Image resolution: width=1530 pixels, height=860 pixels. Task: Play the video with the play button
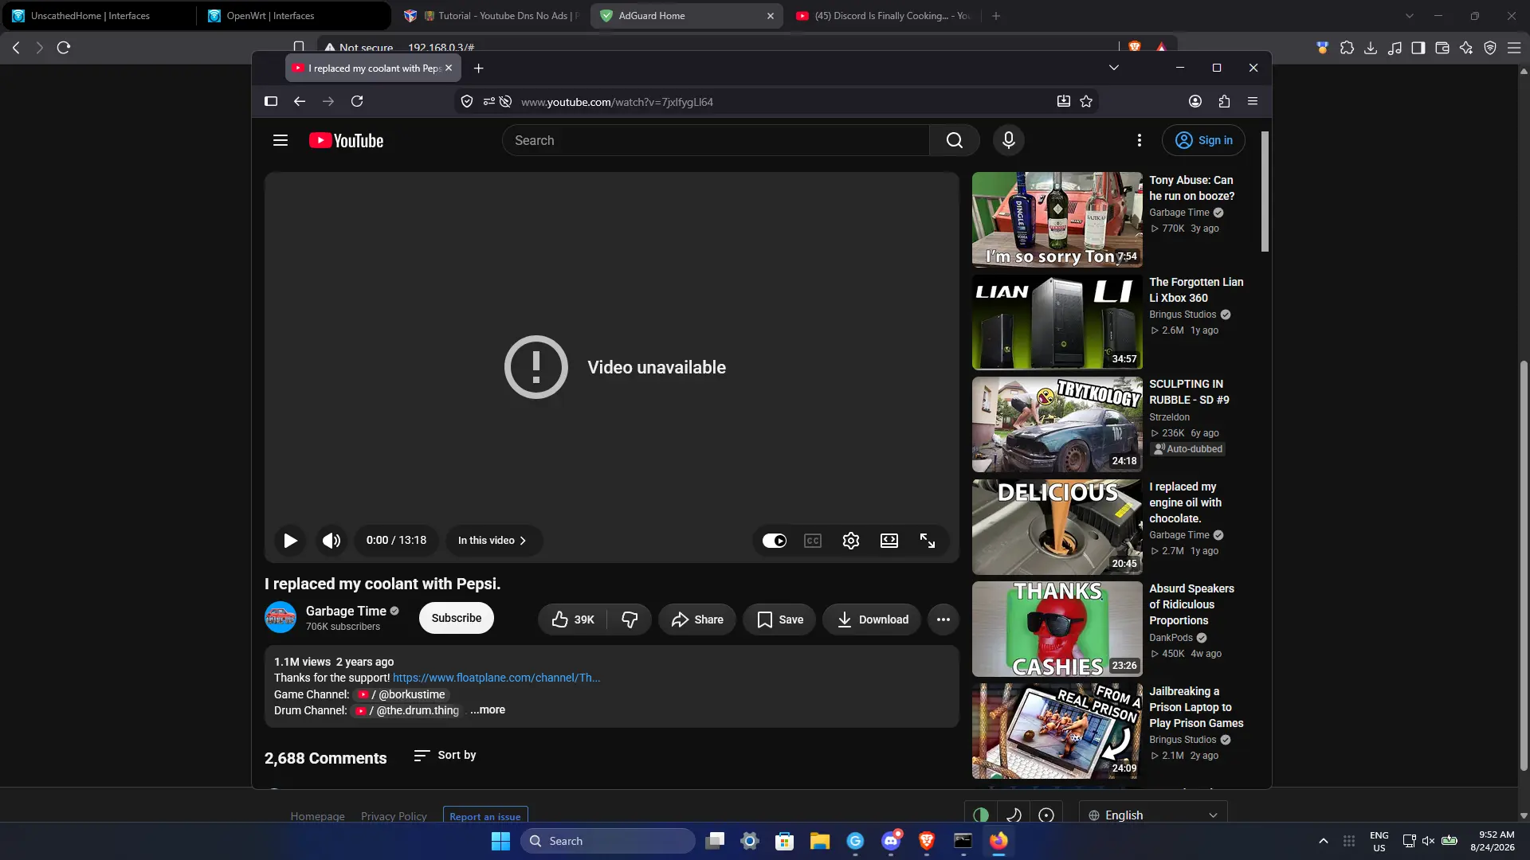click(x=290, y=541)
